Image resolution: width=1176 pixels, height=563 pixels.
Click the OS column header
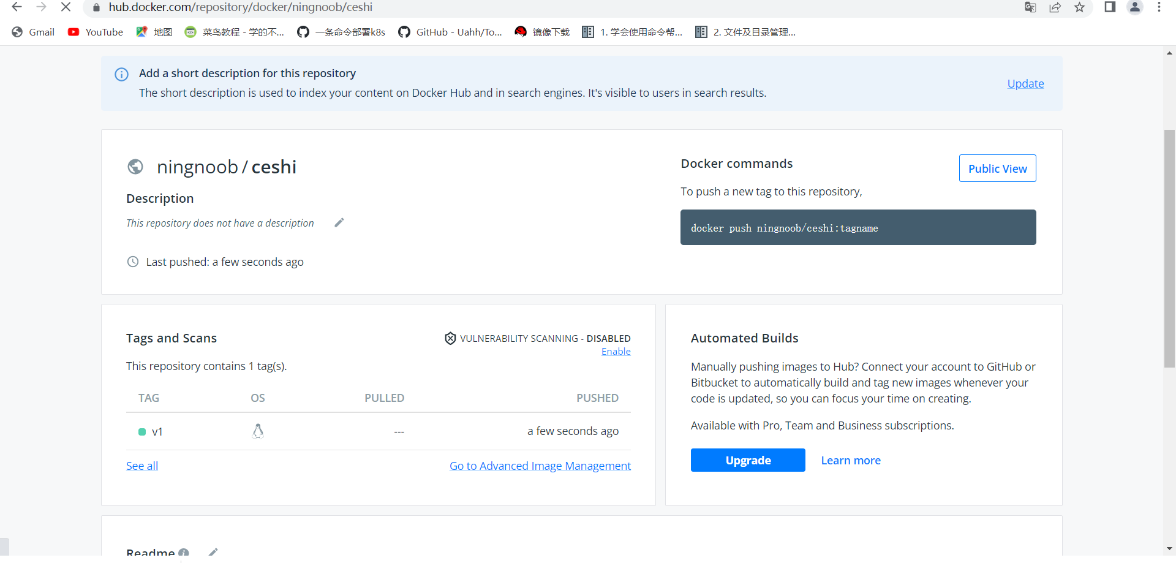tap(258, 398)
